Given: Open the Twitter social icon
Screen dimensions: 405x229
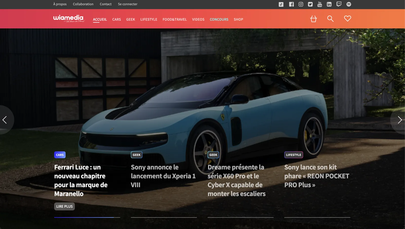Looking at the screenshot, I should click(x=310, y=4).
